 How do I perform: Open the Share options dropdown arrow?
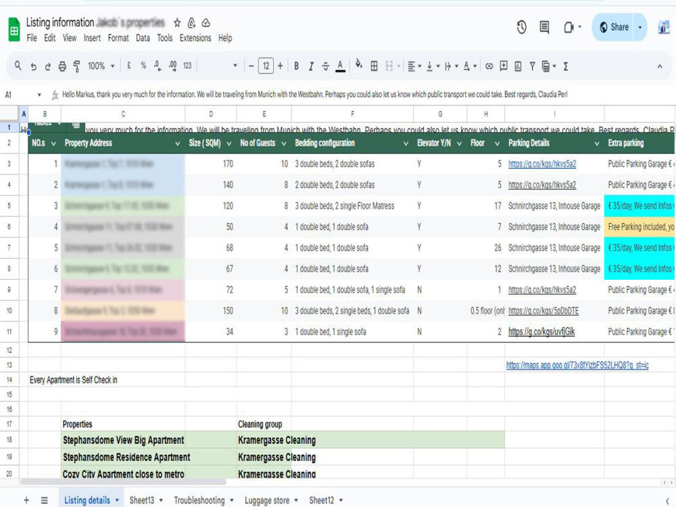tap(639, 27)
